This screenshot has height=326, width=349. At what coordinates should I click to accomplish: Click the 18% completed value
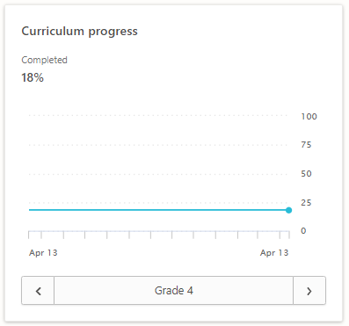[33, 77]
